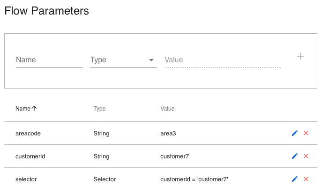Remove the customerid parameter
This screenshot has width=321, height=193.
click(x=306, y=156)
